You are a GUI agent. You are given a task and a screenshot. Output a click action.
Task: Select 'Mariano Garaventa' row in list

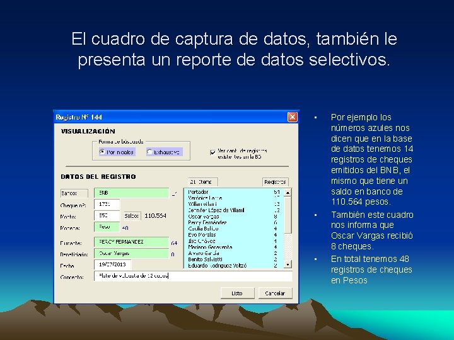click(x=234, y=247)
